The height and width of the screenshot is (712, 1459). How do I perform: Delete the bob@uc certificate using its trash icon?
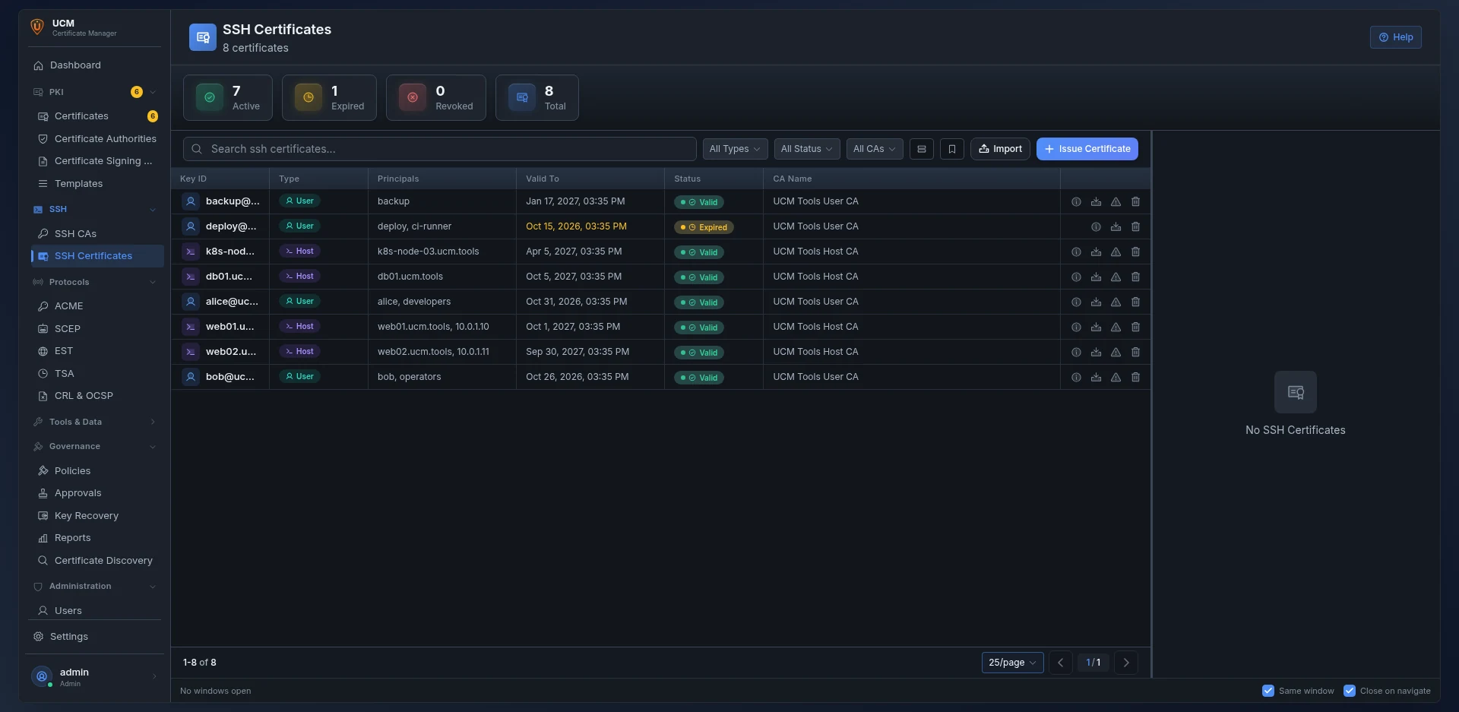[x=1135, y=378]
